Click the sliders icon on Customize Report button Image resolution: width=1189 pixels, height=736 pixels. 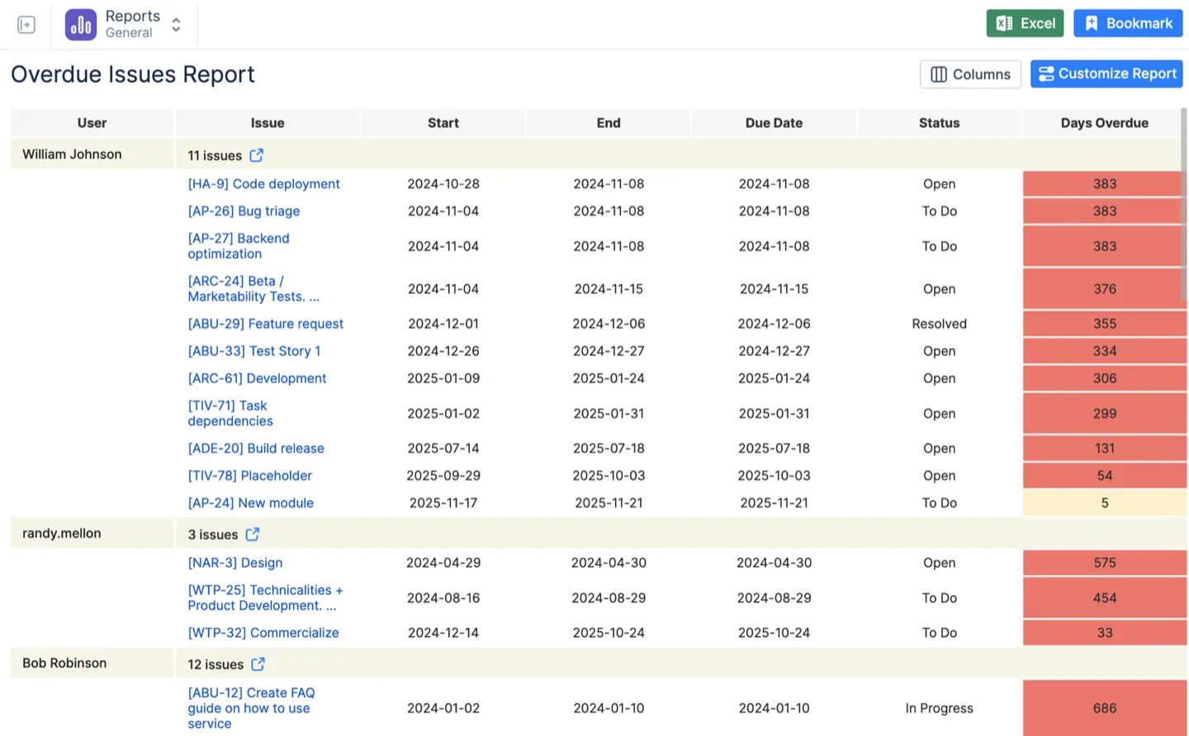coord(1046,74)
